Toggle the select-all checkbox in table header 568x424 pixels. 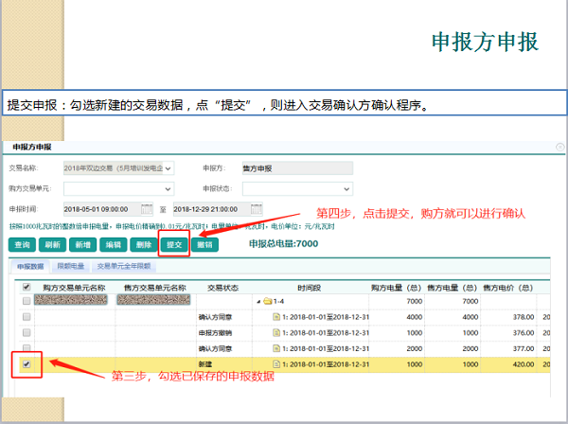(x=27, y=287)
